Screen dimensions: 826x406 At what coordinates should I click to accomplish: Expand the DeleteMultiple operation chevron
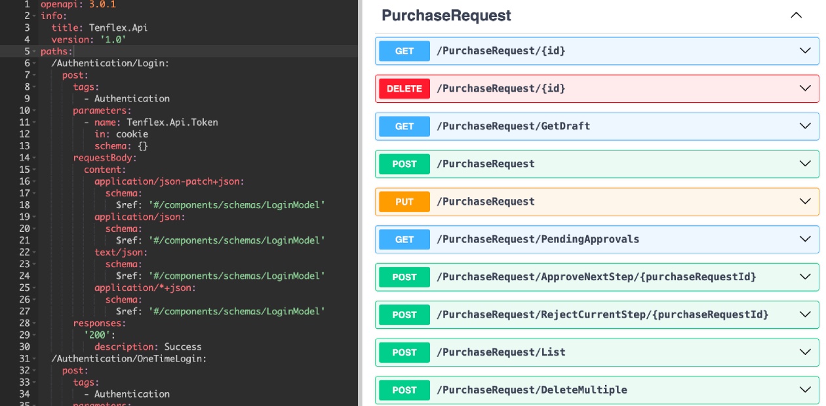click(x=805, y=390)
